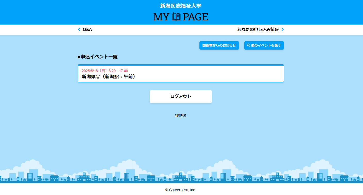Open 開催者からのお知らせ notices
The image size is (363, 195).
[x=219, y=45]
